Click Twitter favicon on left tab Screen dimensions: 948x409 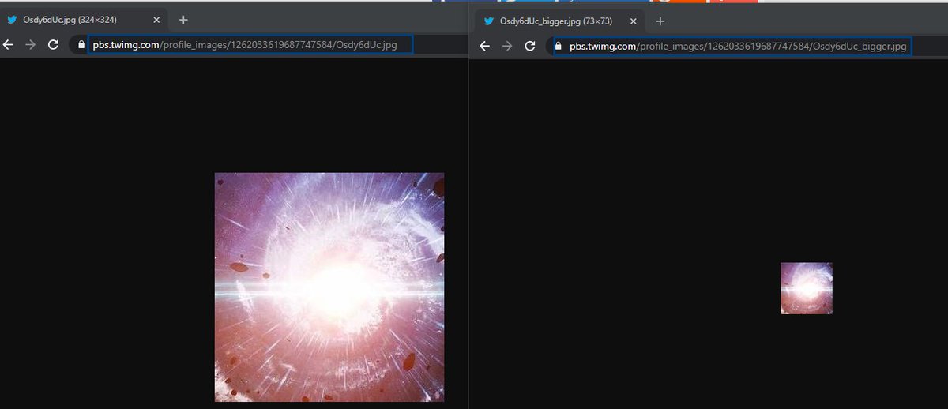click(x=12, y=20)
